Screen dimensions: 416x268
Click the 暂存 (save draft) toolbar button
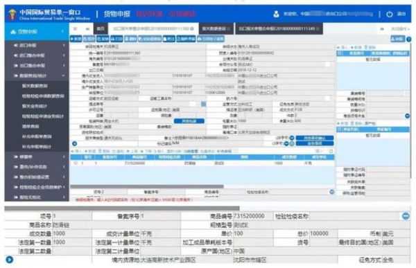(x=89, y=39)
